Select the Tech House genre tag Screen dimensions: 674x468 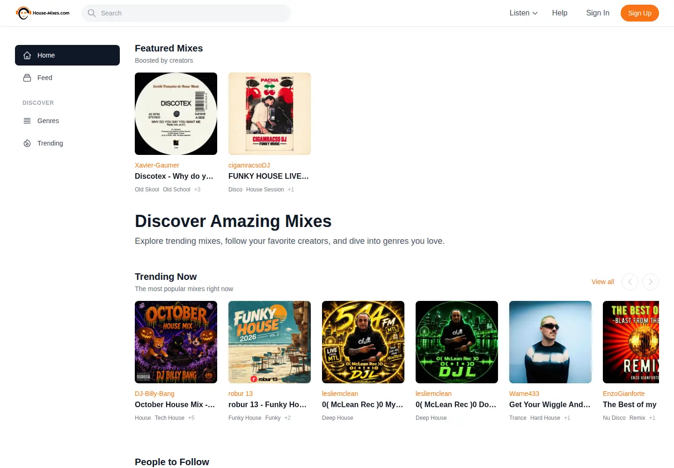click(169, 418)
